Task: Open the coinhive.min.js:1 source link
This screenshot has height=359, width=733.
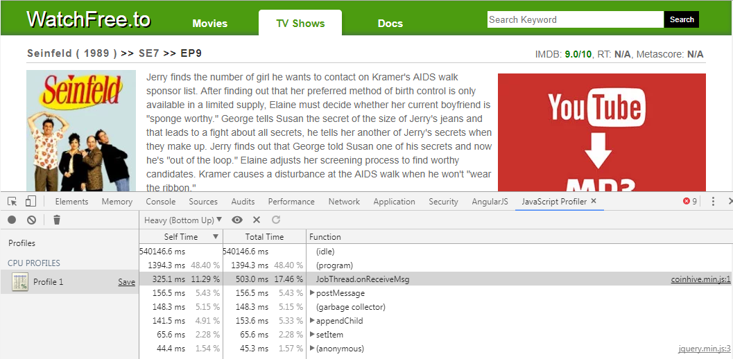Action: click(700, 279)
